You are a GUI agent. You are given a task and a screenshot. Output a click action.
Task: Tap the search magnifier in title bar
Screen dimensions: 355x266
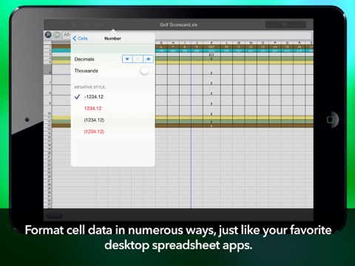pos(285,24)
